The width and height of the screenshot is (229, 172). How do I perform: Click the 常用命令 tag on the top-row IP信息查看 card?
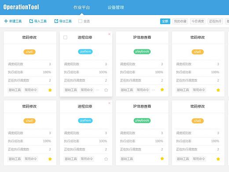143,90
